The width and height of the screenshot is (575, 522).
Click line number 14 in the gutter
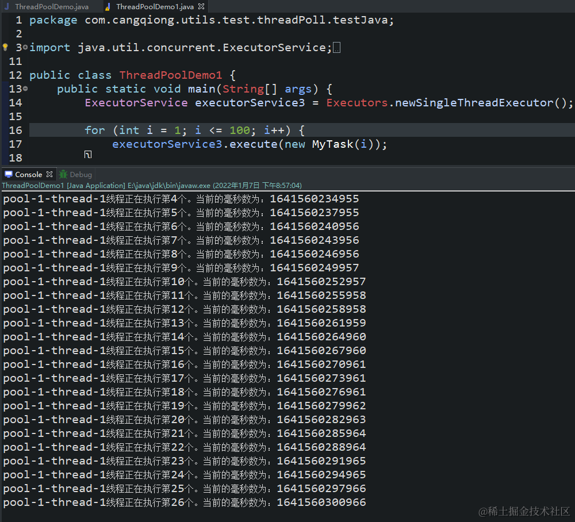point(16,103)
